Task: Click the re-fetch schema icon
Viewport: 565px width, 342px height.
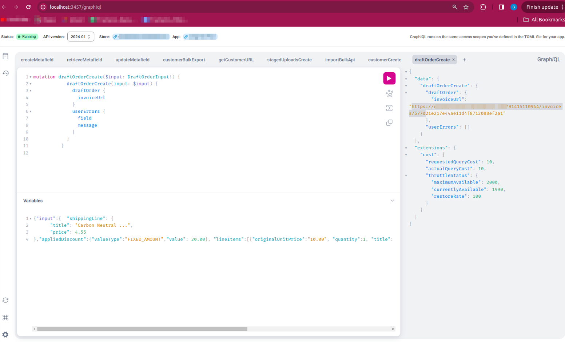Action: (5, 300)
